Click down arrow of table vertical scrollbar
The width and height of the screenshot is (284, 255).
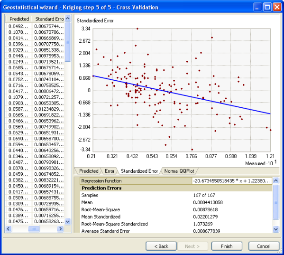pos(67,221)
